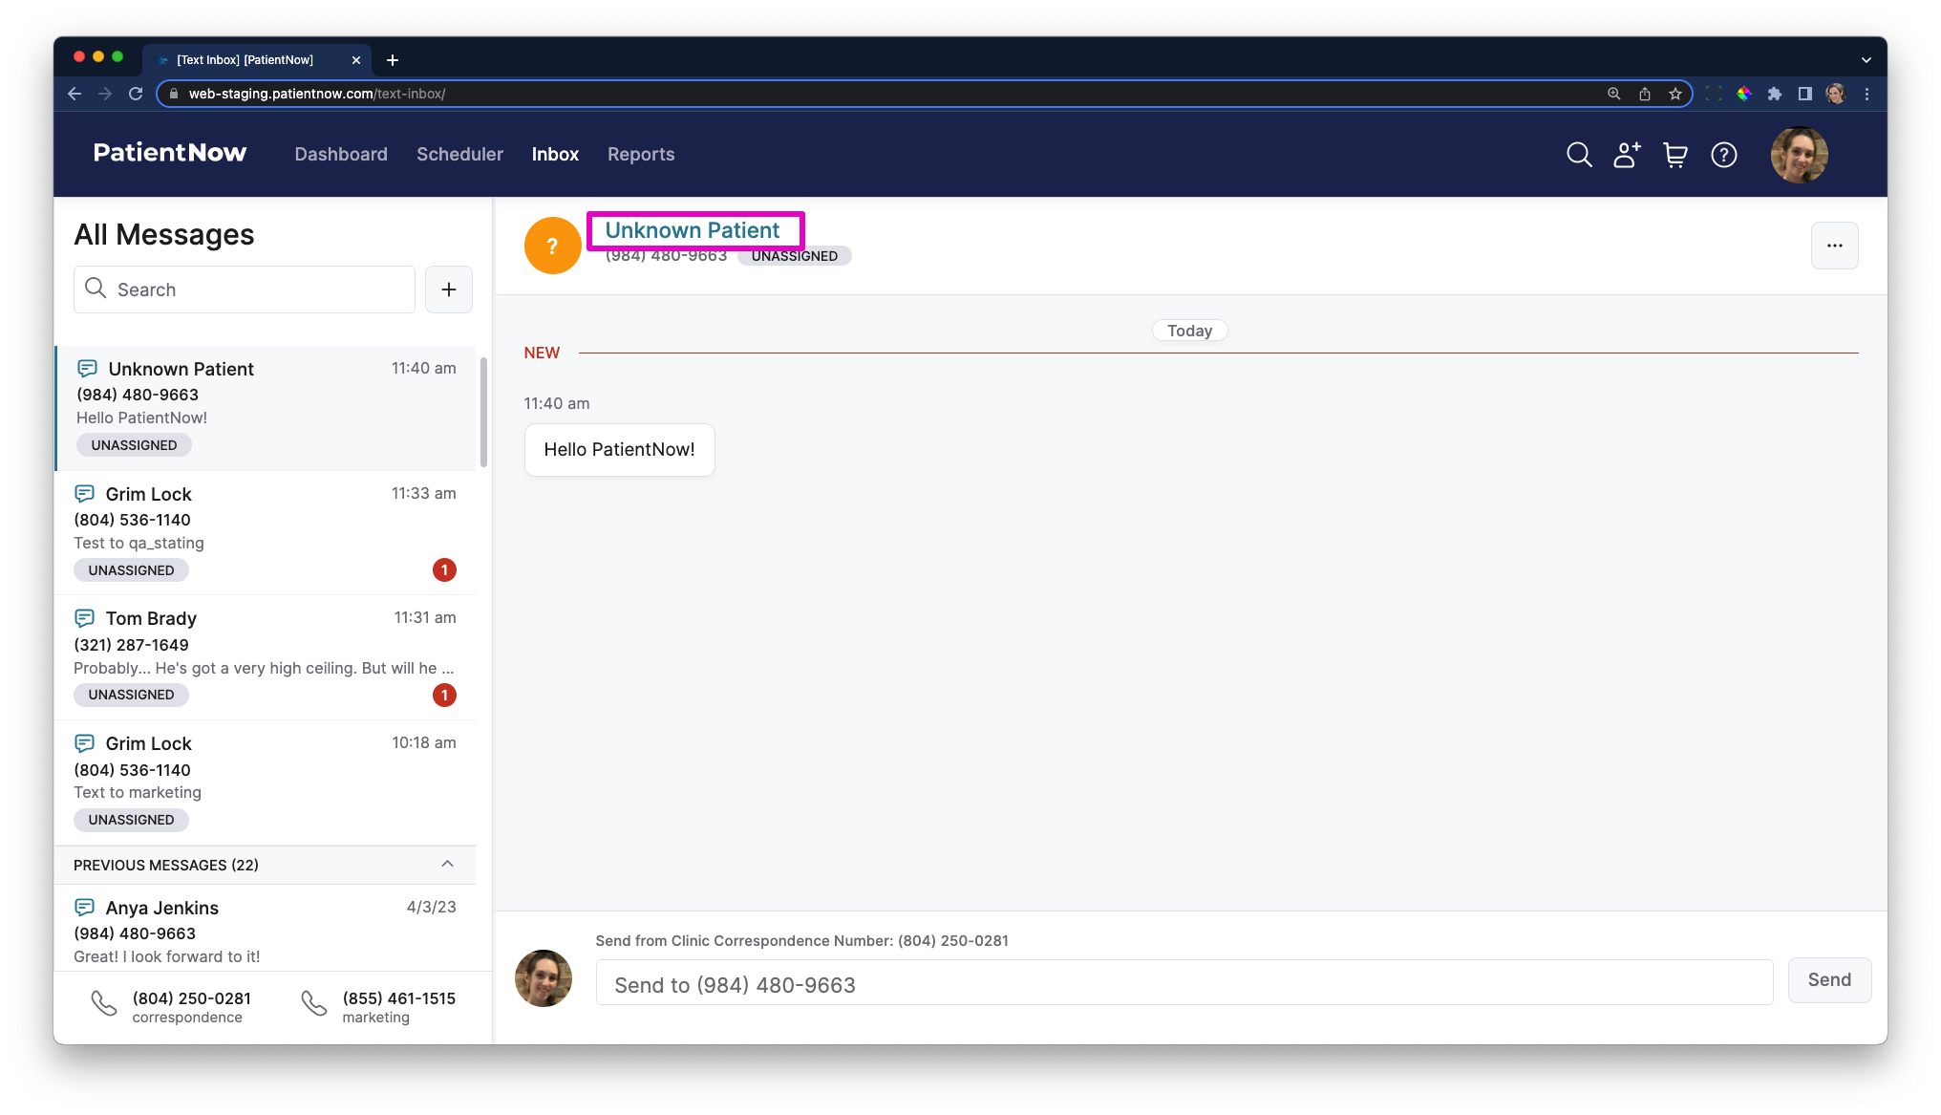Viewport: 1941px width, 1115px height.
Task: Open Chrome three-dot menu
Action: click(1866, 94)
